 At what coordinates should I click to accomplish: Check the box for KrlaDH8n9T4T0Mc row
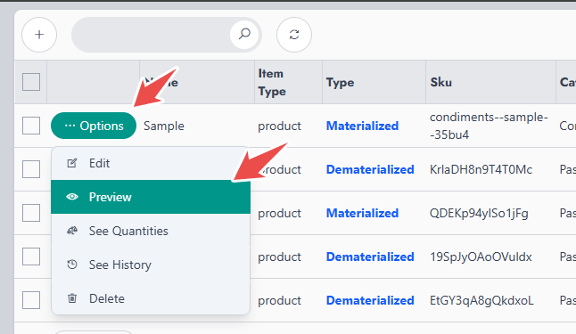[31, 169]
